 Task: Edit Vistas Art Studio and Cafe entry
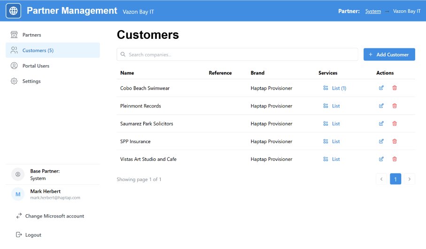click(381, 159)
